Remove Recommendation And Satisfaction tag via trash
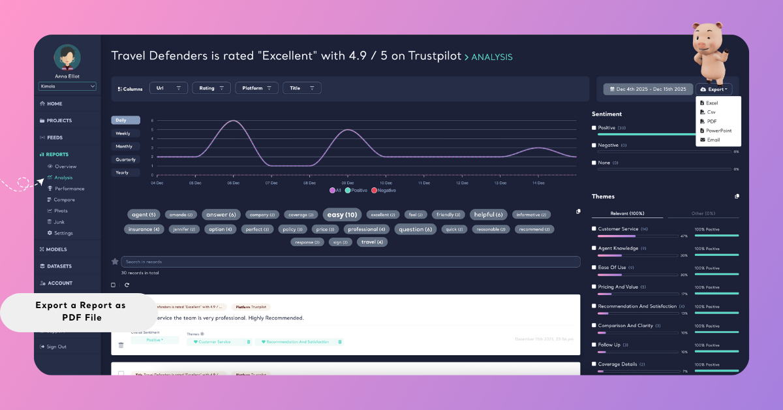 339,341
